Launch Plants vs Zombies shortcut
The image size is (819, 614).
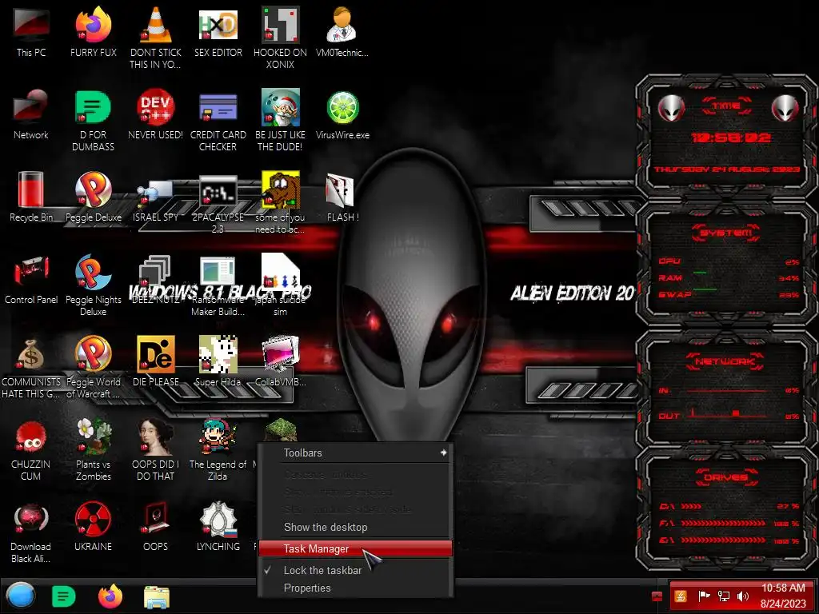(x=93, y=437)
